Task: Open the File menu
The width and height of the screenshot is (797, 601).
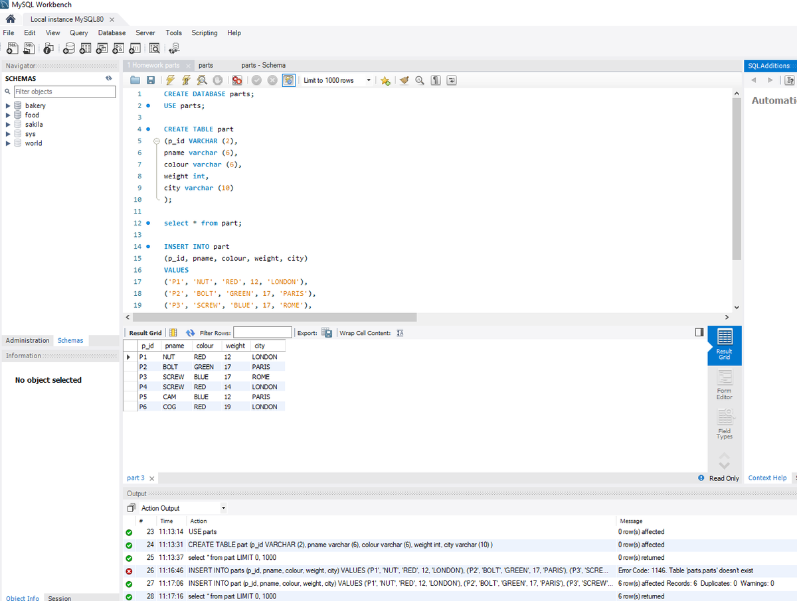Action: [9, 33]
